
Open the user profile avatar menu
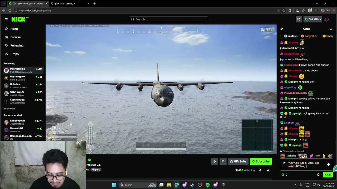click(326, 19)
